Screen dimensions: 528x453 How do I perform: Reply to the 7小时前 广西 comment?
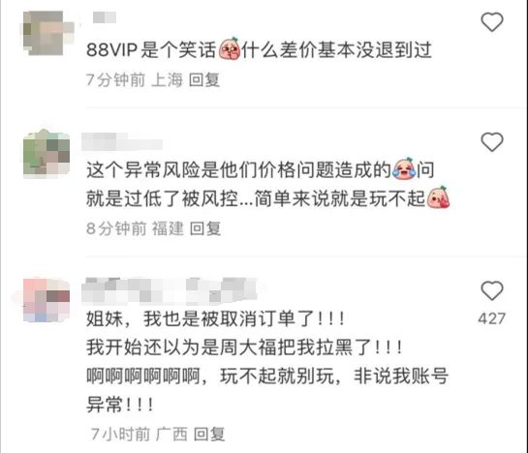(x=209, y=434)
